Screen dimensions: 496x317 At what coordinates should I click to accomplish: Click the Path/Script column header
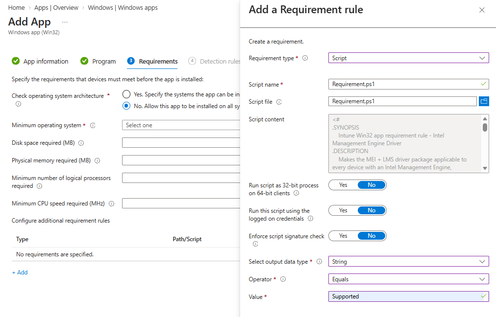pos(187,239)
